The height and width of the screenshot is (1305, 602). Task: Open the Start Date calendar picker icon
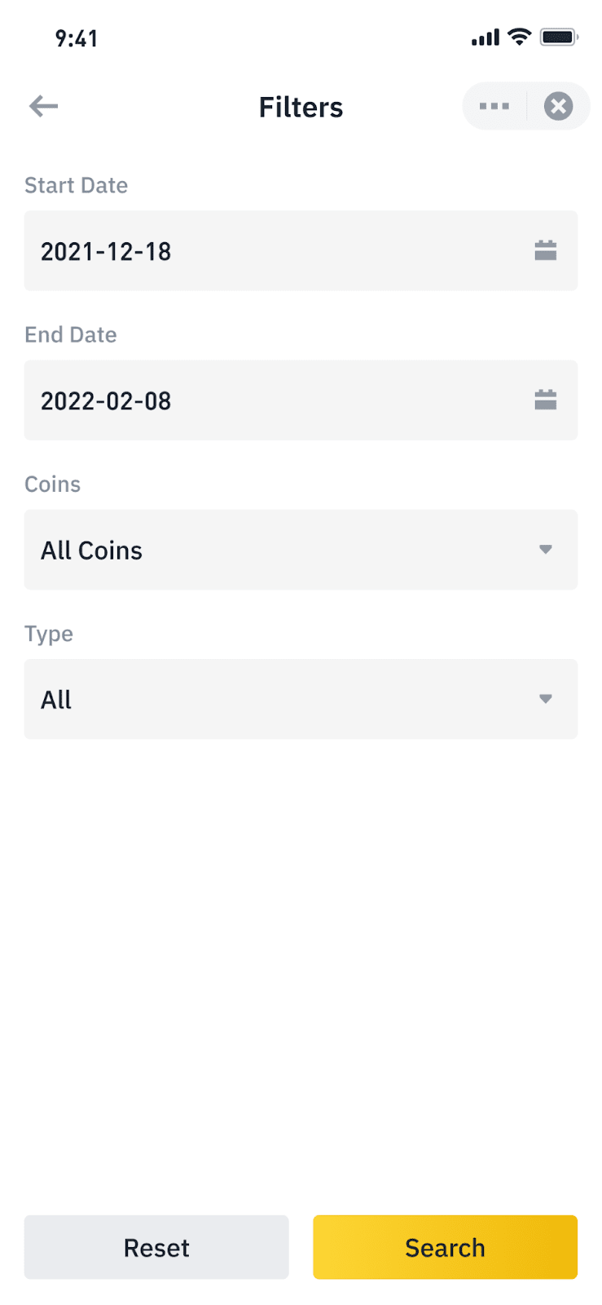point(545,250)
